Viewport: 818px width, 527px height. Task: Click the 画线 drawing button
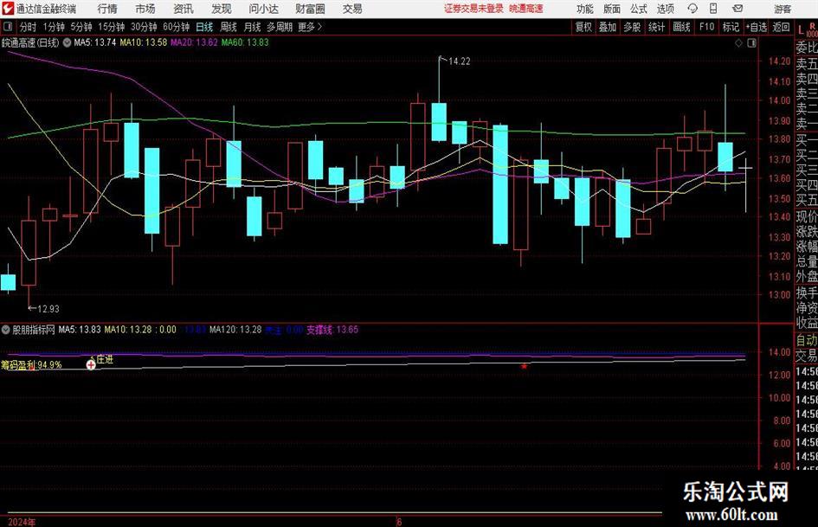point(681,27)
